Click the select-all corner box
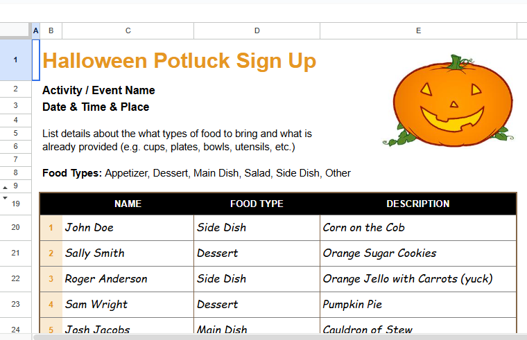This screenshot has height=340, width=527. [x=15, y=30]
